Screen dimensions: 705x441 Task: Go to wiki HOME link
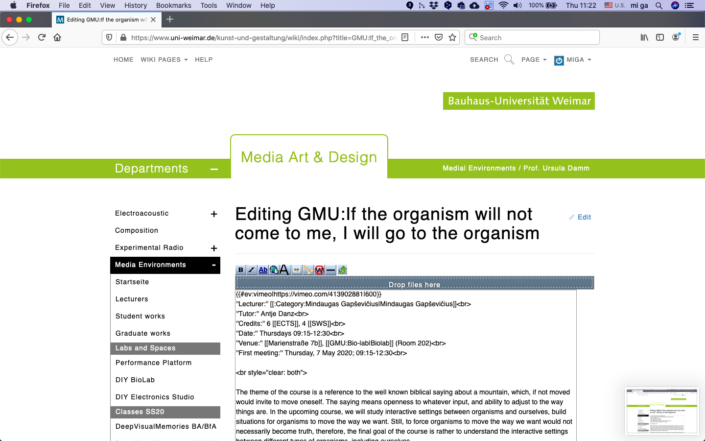123,60
